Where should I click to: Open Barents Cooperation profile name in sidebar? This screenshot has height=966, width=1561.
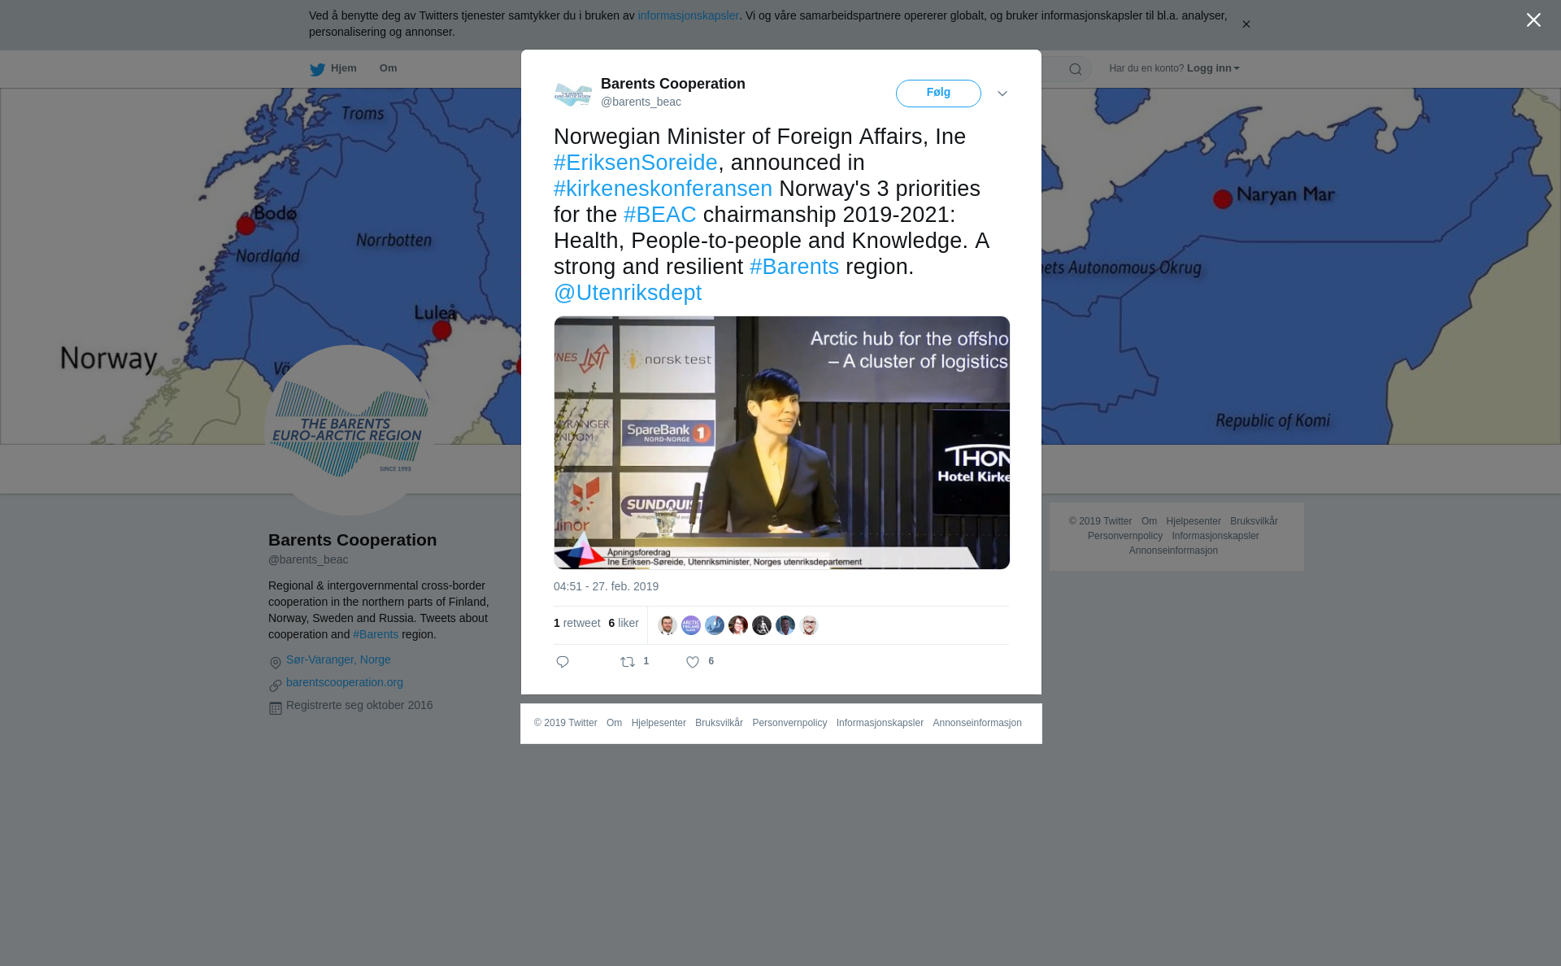(x=352, y=540)
